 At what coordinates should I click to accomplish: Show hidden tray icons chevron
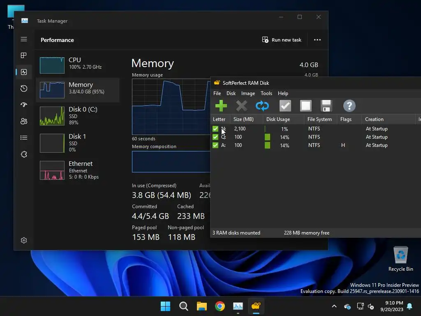tap(334, 306)
